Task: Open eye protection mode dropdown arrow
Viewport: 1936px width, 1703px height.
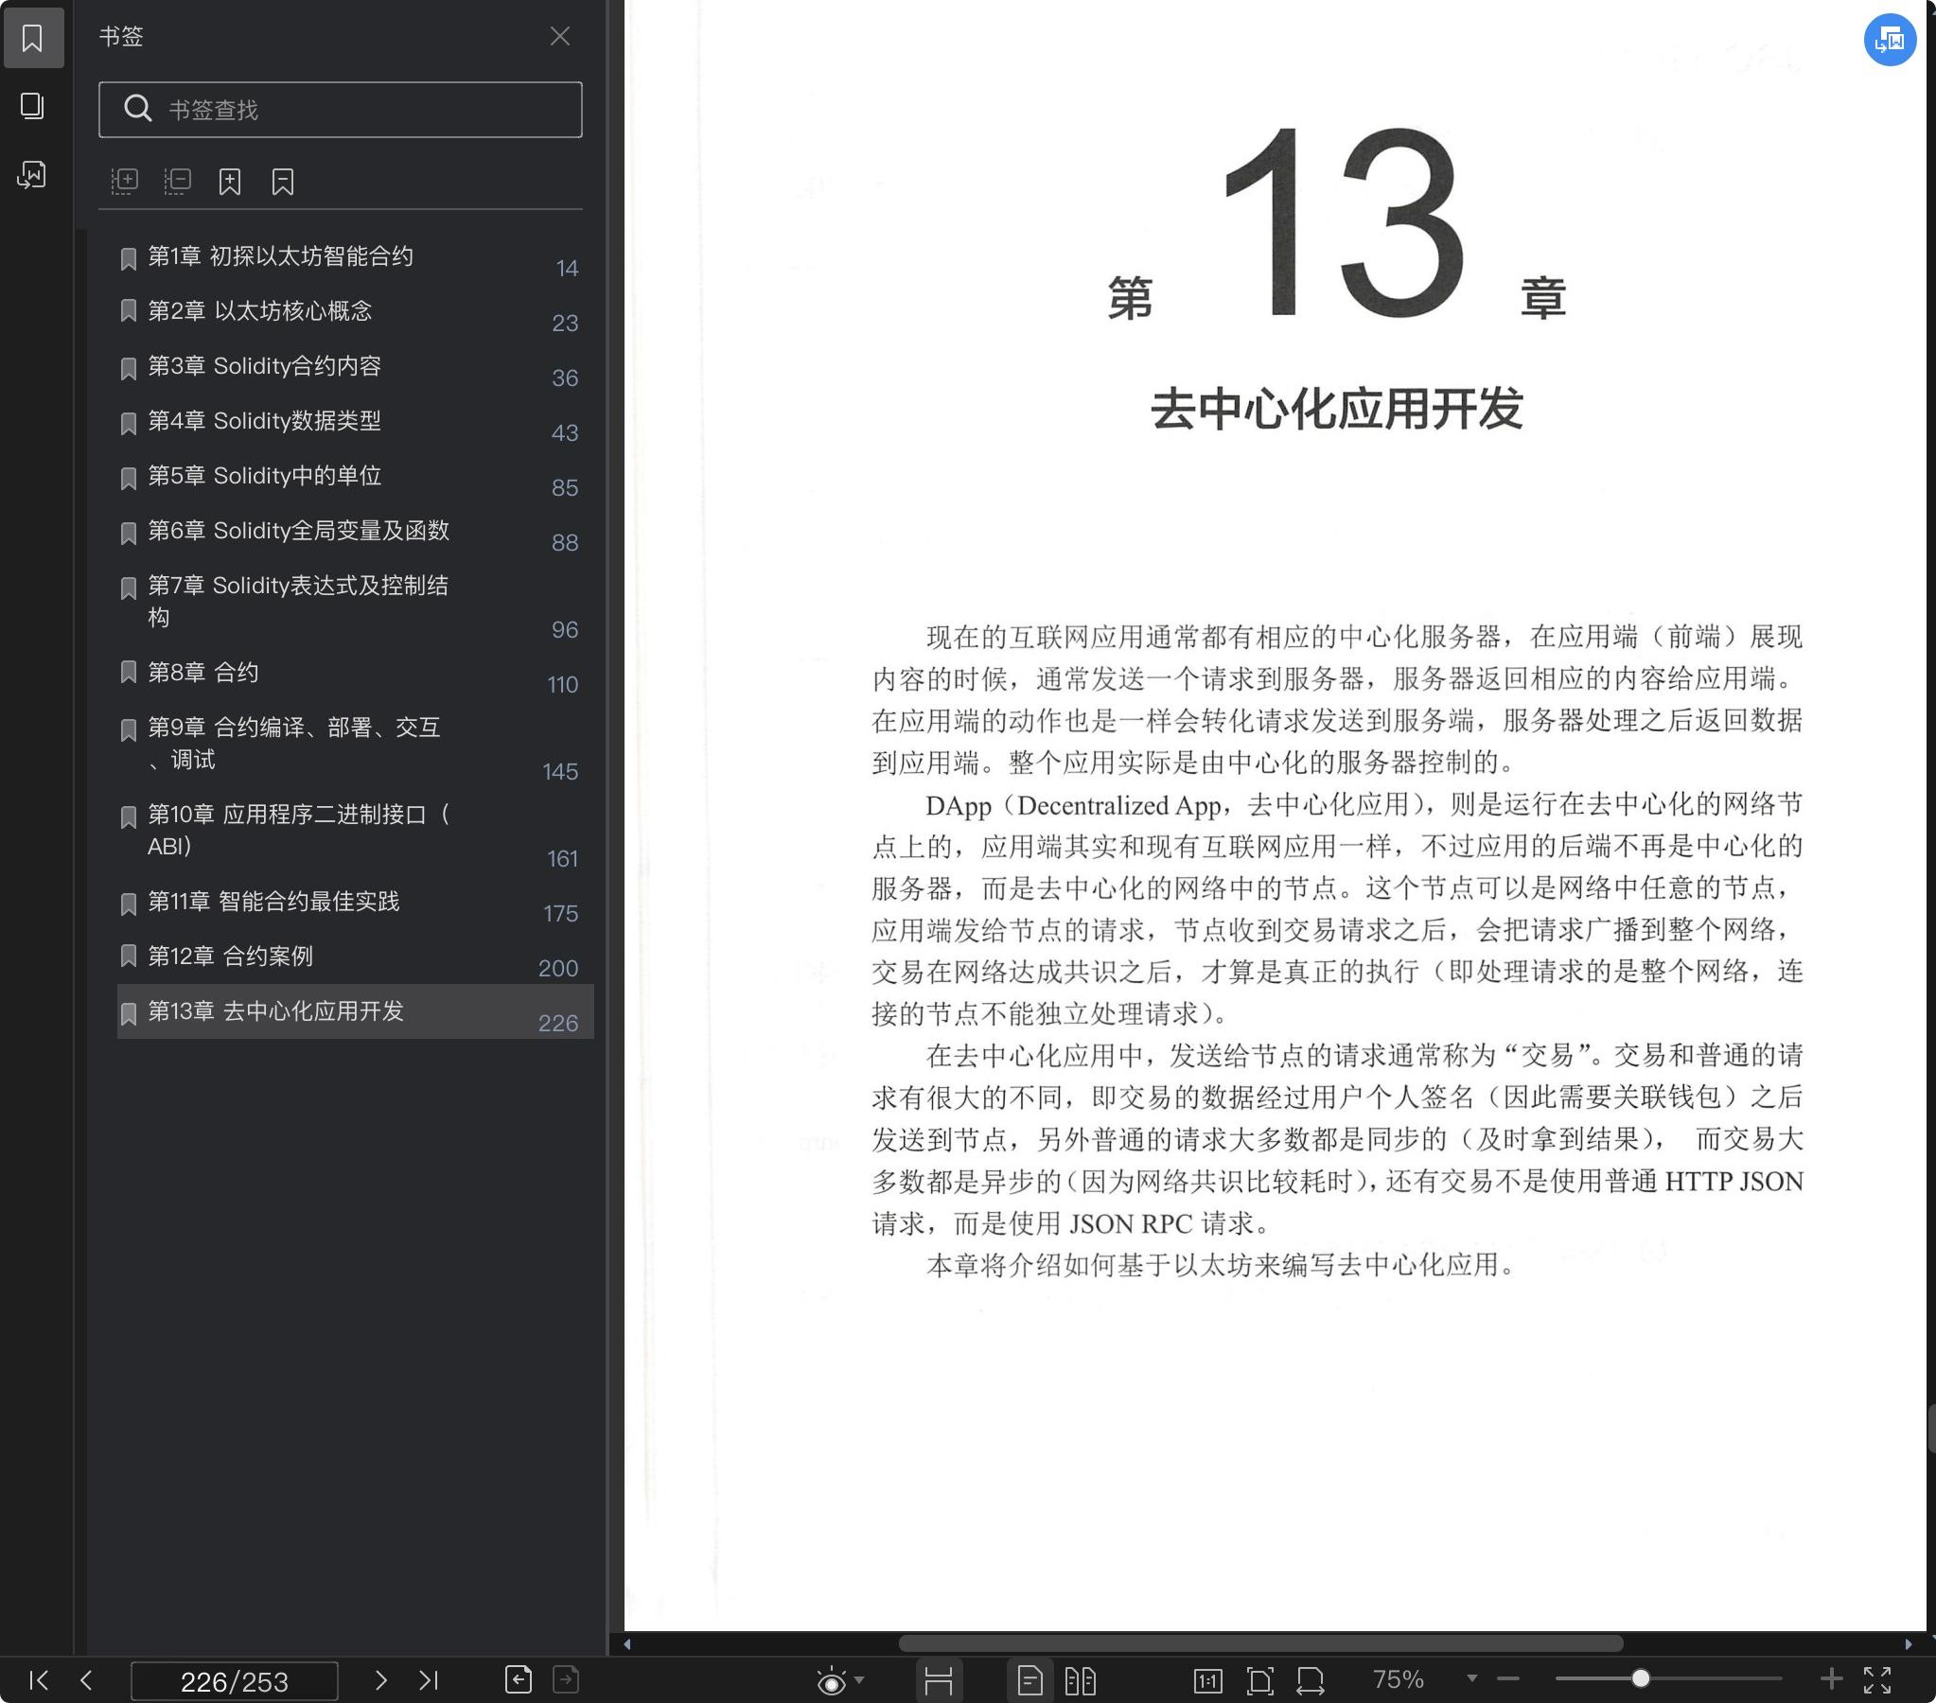Action: [x=859, y=1679]
